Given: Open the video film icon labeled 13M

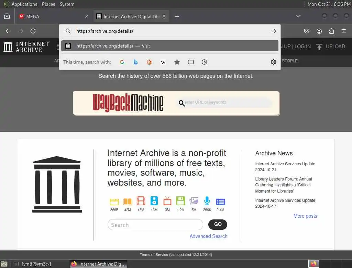Looking at the screenshot, I should (x=141, y=201).
